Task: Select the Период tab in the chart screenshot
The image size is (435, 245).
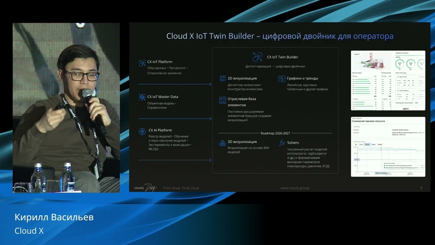Action: click(x=380, y=145)
